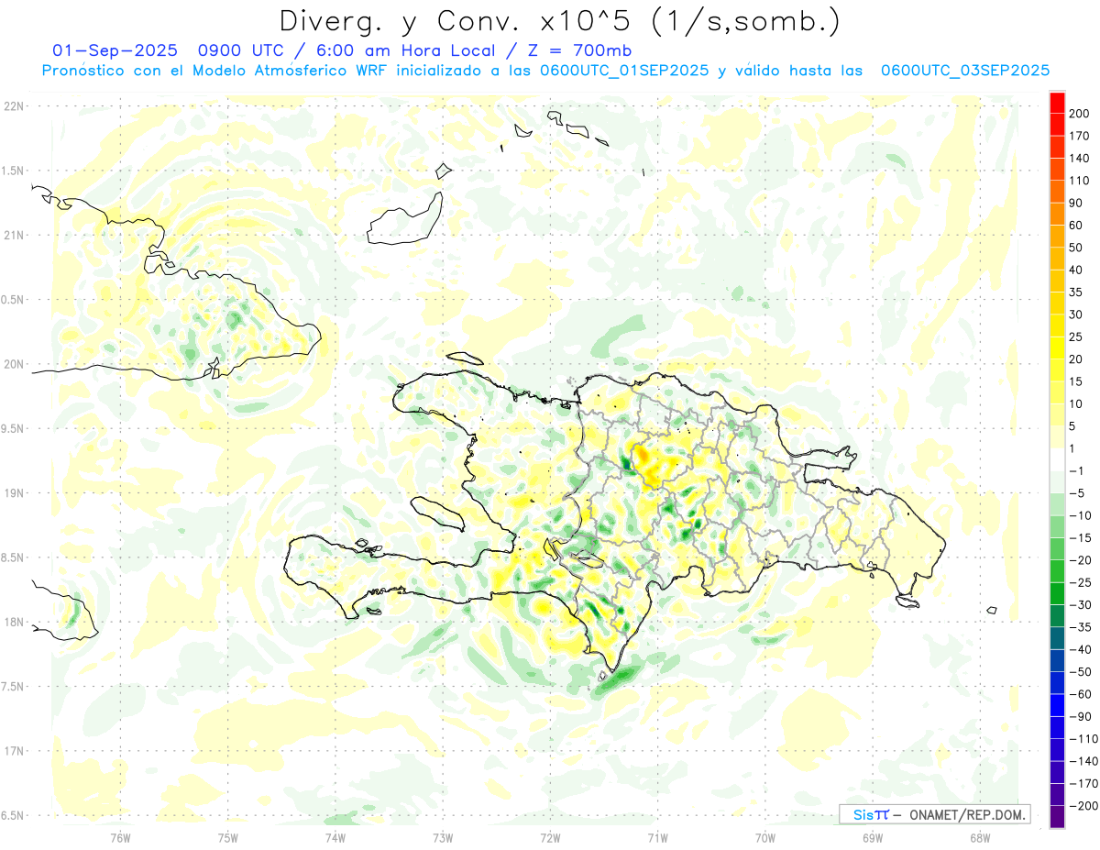Click the colorbar label '60'
Viewport: 1100px width, 850px height.
click(x=1077, y=226)
